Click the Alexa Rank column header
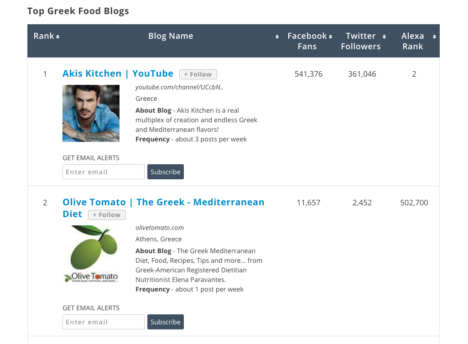Screen dimensions: 468x344 point(412,41)
